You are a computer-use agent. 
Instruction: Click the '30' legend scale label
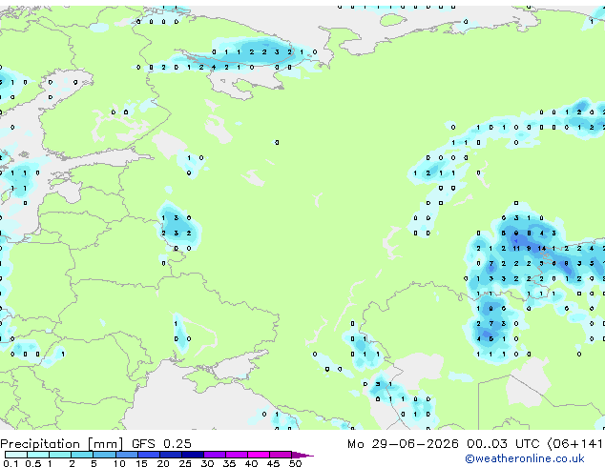(207, 463)
